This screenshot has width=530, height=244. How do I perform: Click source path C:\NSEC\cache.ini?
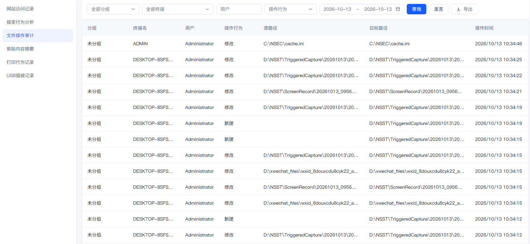point(283,44)
